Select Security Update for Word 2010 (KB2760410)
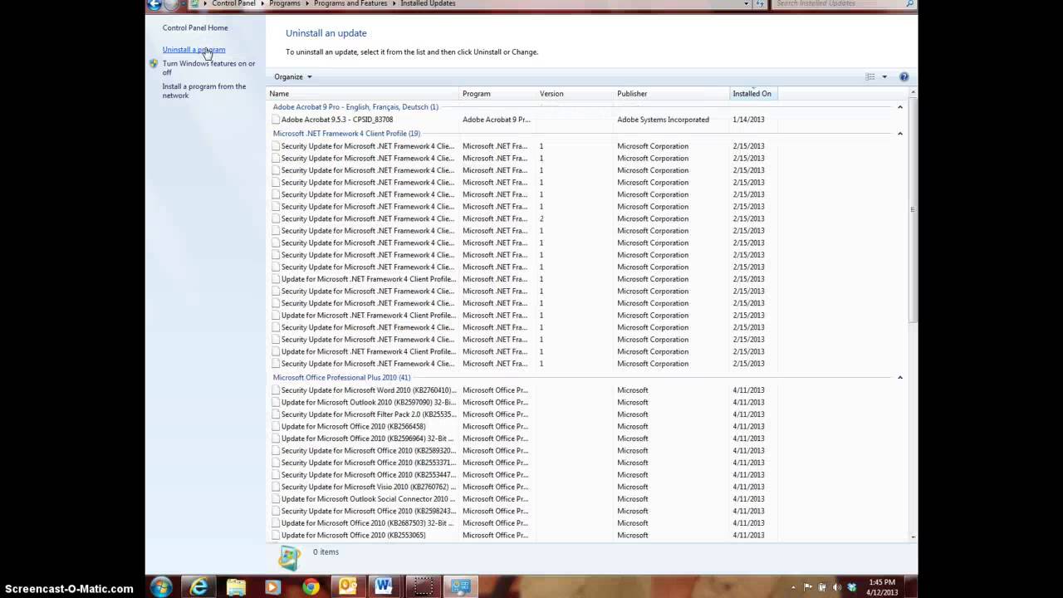 pos(369,390)
